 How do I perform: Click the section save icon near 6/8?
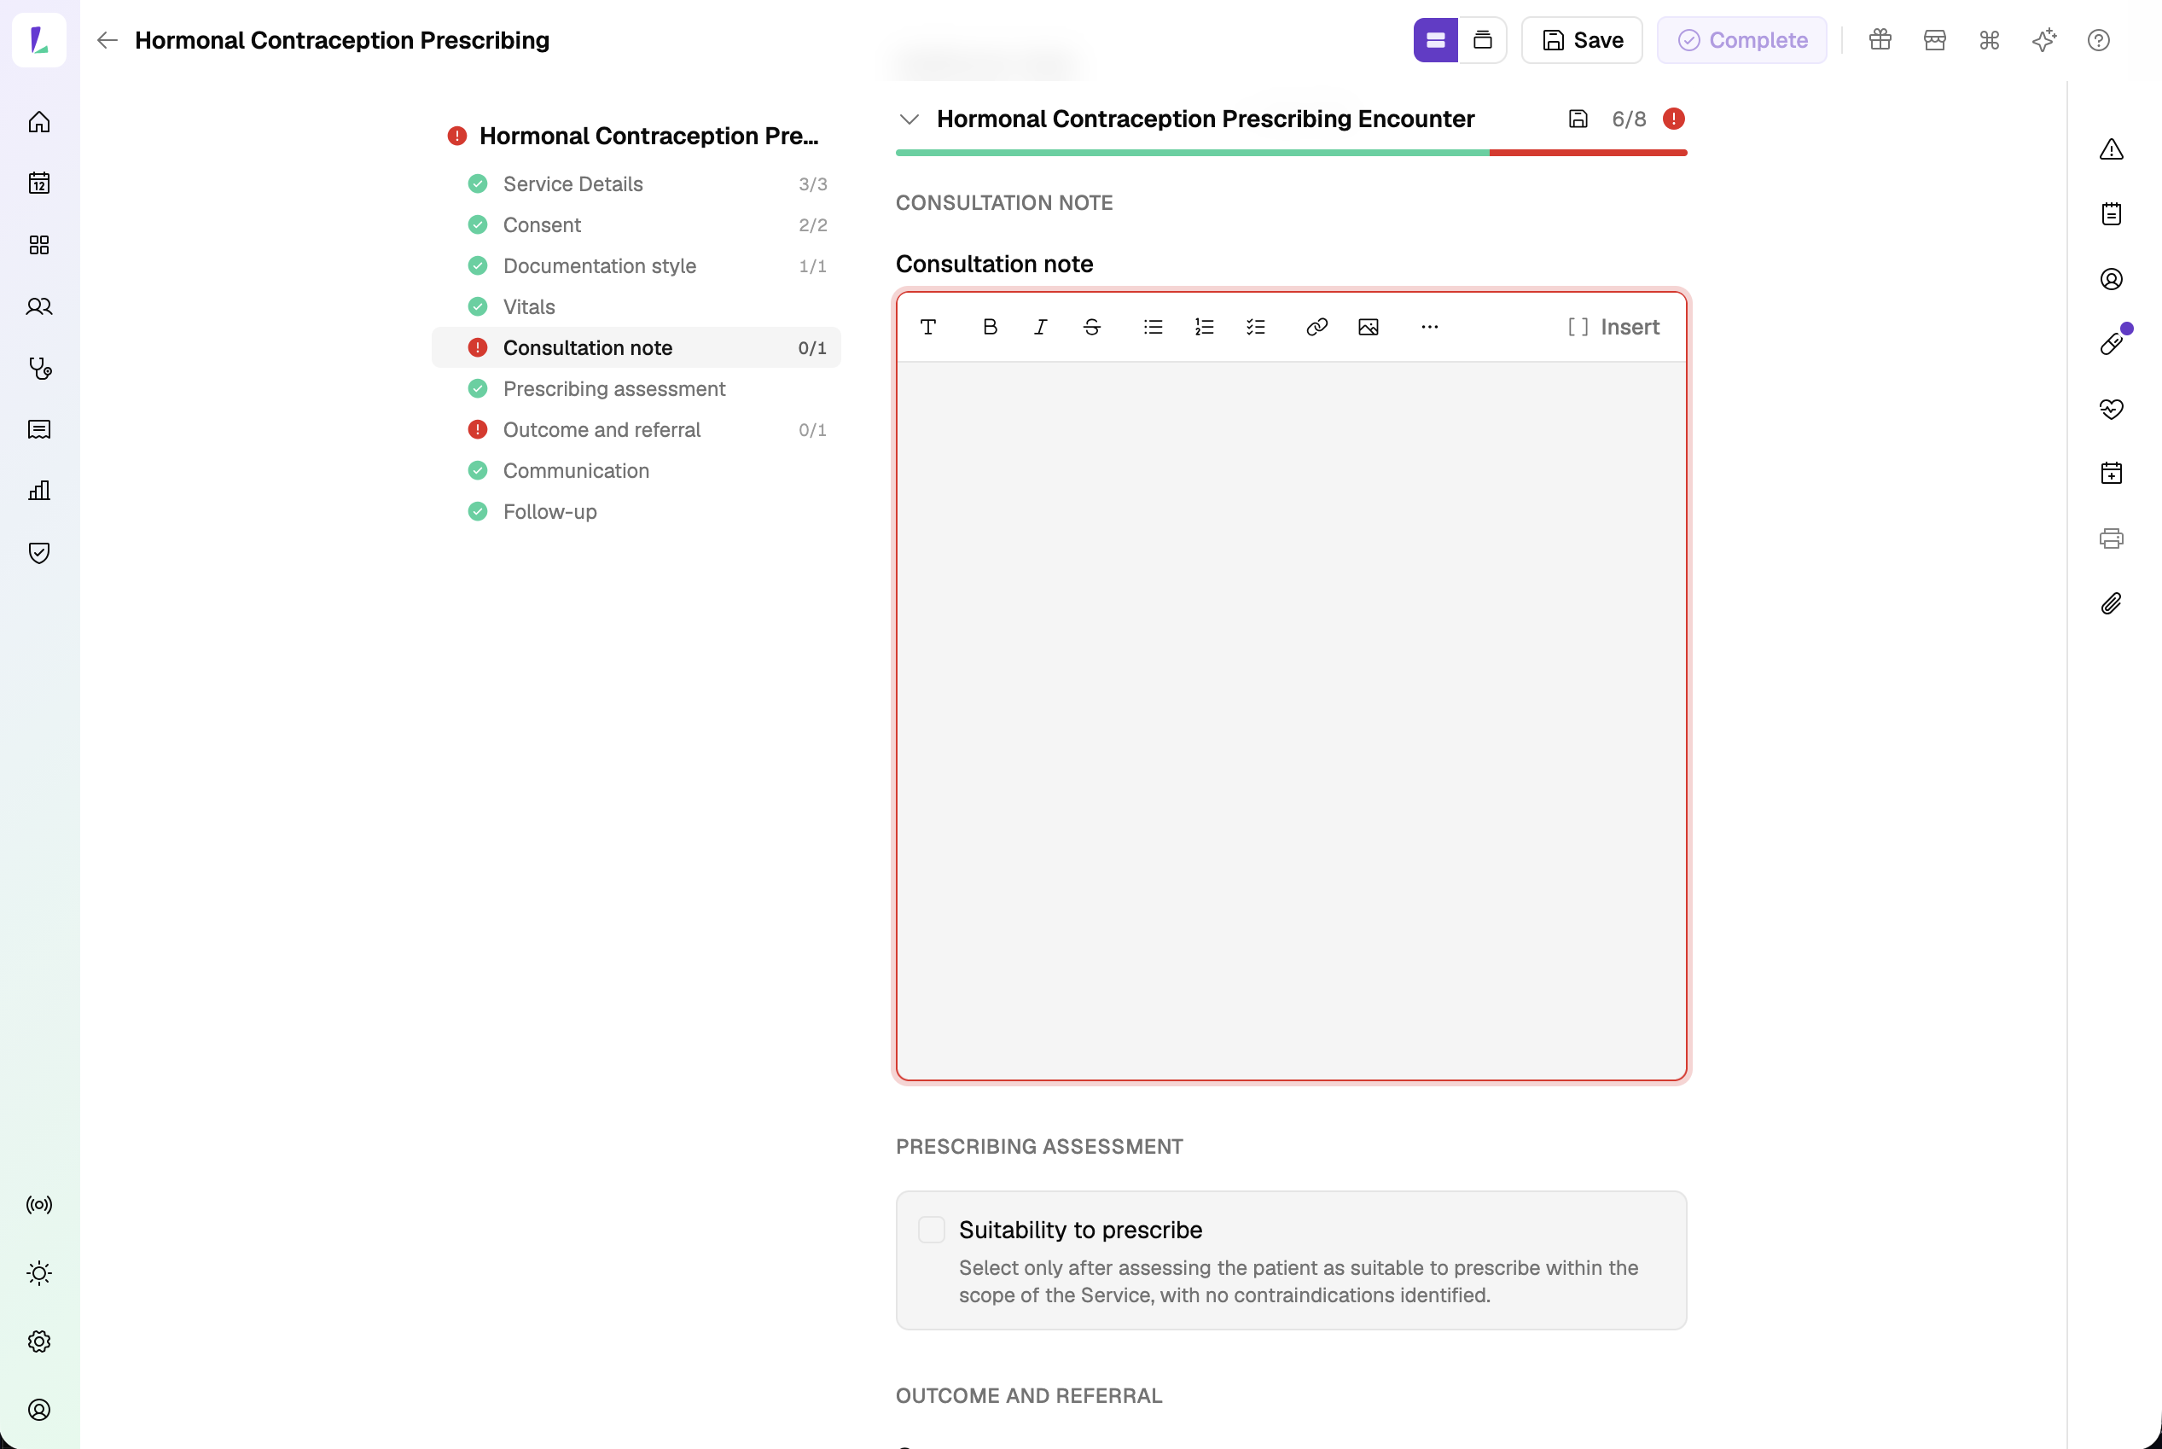pos(1578,119)
